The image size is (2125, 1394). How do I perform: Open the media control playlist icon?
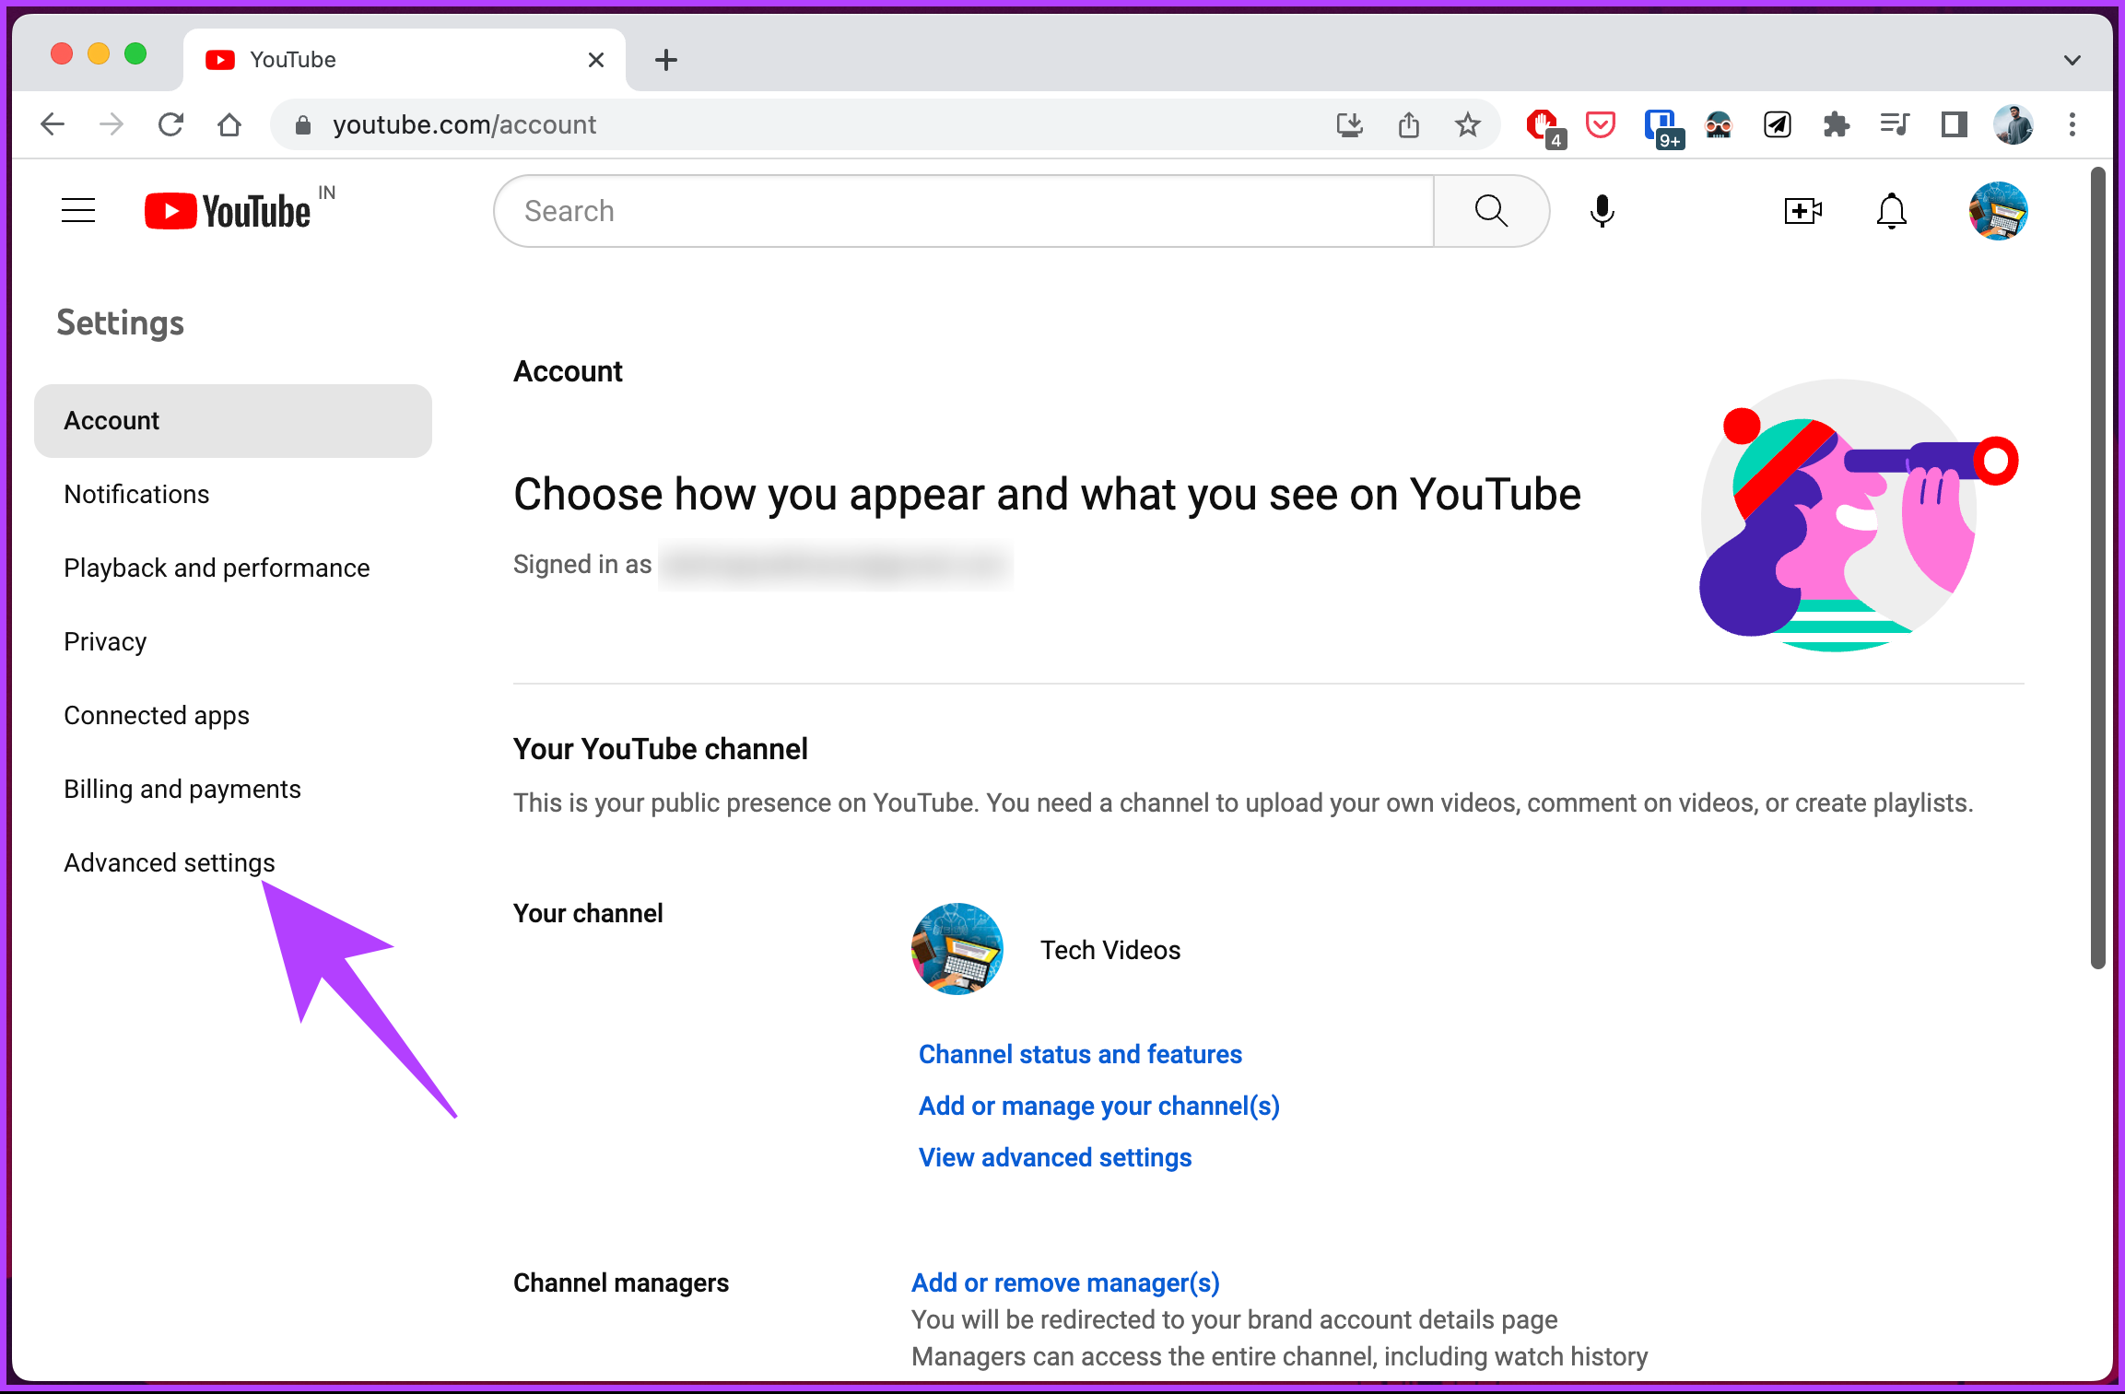[x=1896, y=124]
